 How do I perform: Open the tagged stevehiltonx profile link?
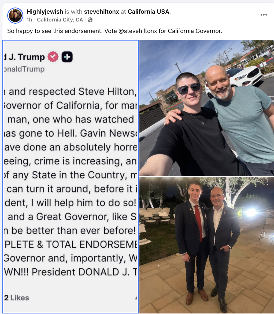click(x=102, y=12)
